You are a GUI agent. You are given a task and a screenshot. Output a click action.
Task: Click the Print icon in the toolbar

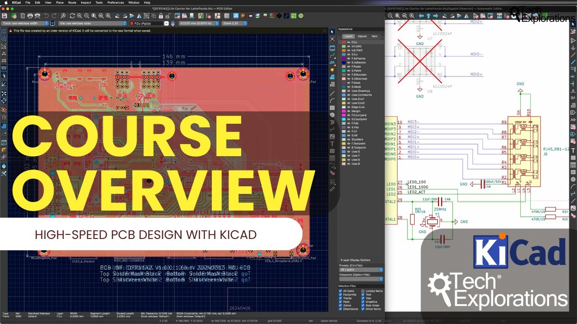30,15
